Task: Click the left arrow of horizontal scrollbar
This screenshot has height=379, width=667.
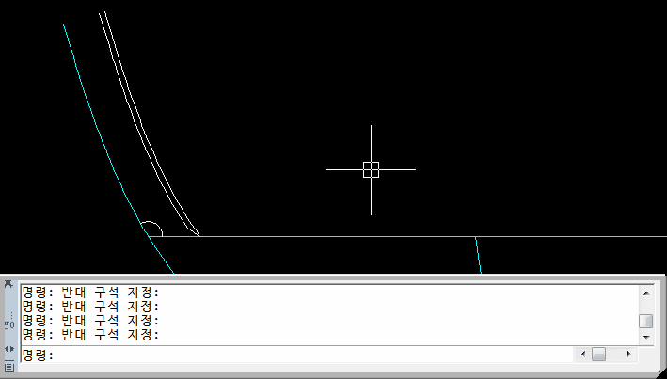Action: click(583, 354)
